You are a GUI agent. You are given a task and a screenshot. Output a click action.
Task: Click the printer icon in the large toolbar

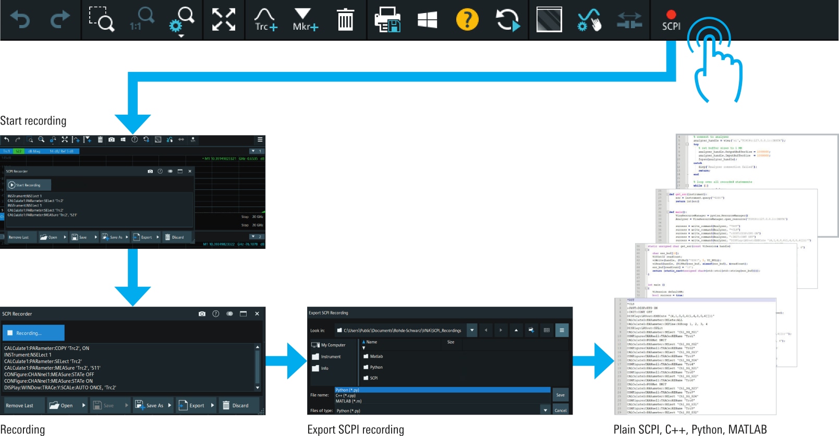tap(387, 20)
